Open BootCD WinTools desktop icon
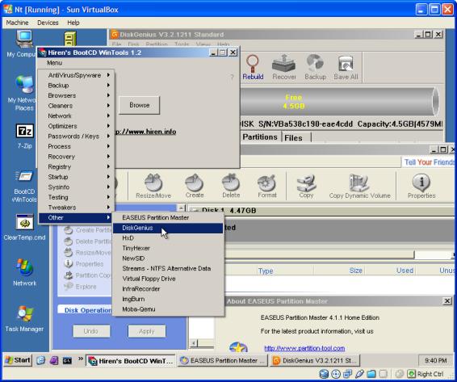 point(24,187)
